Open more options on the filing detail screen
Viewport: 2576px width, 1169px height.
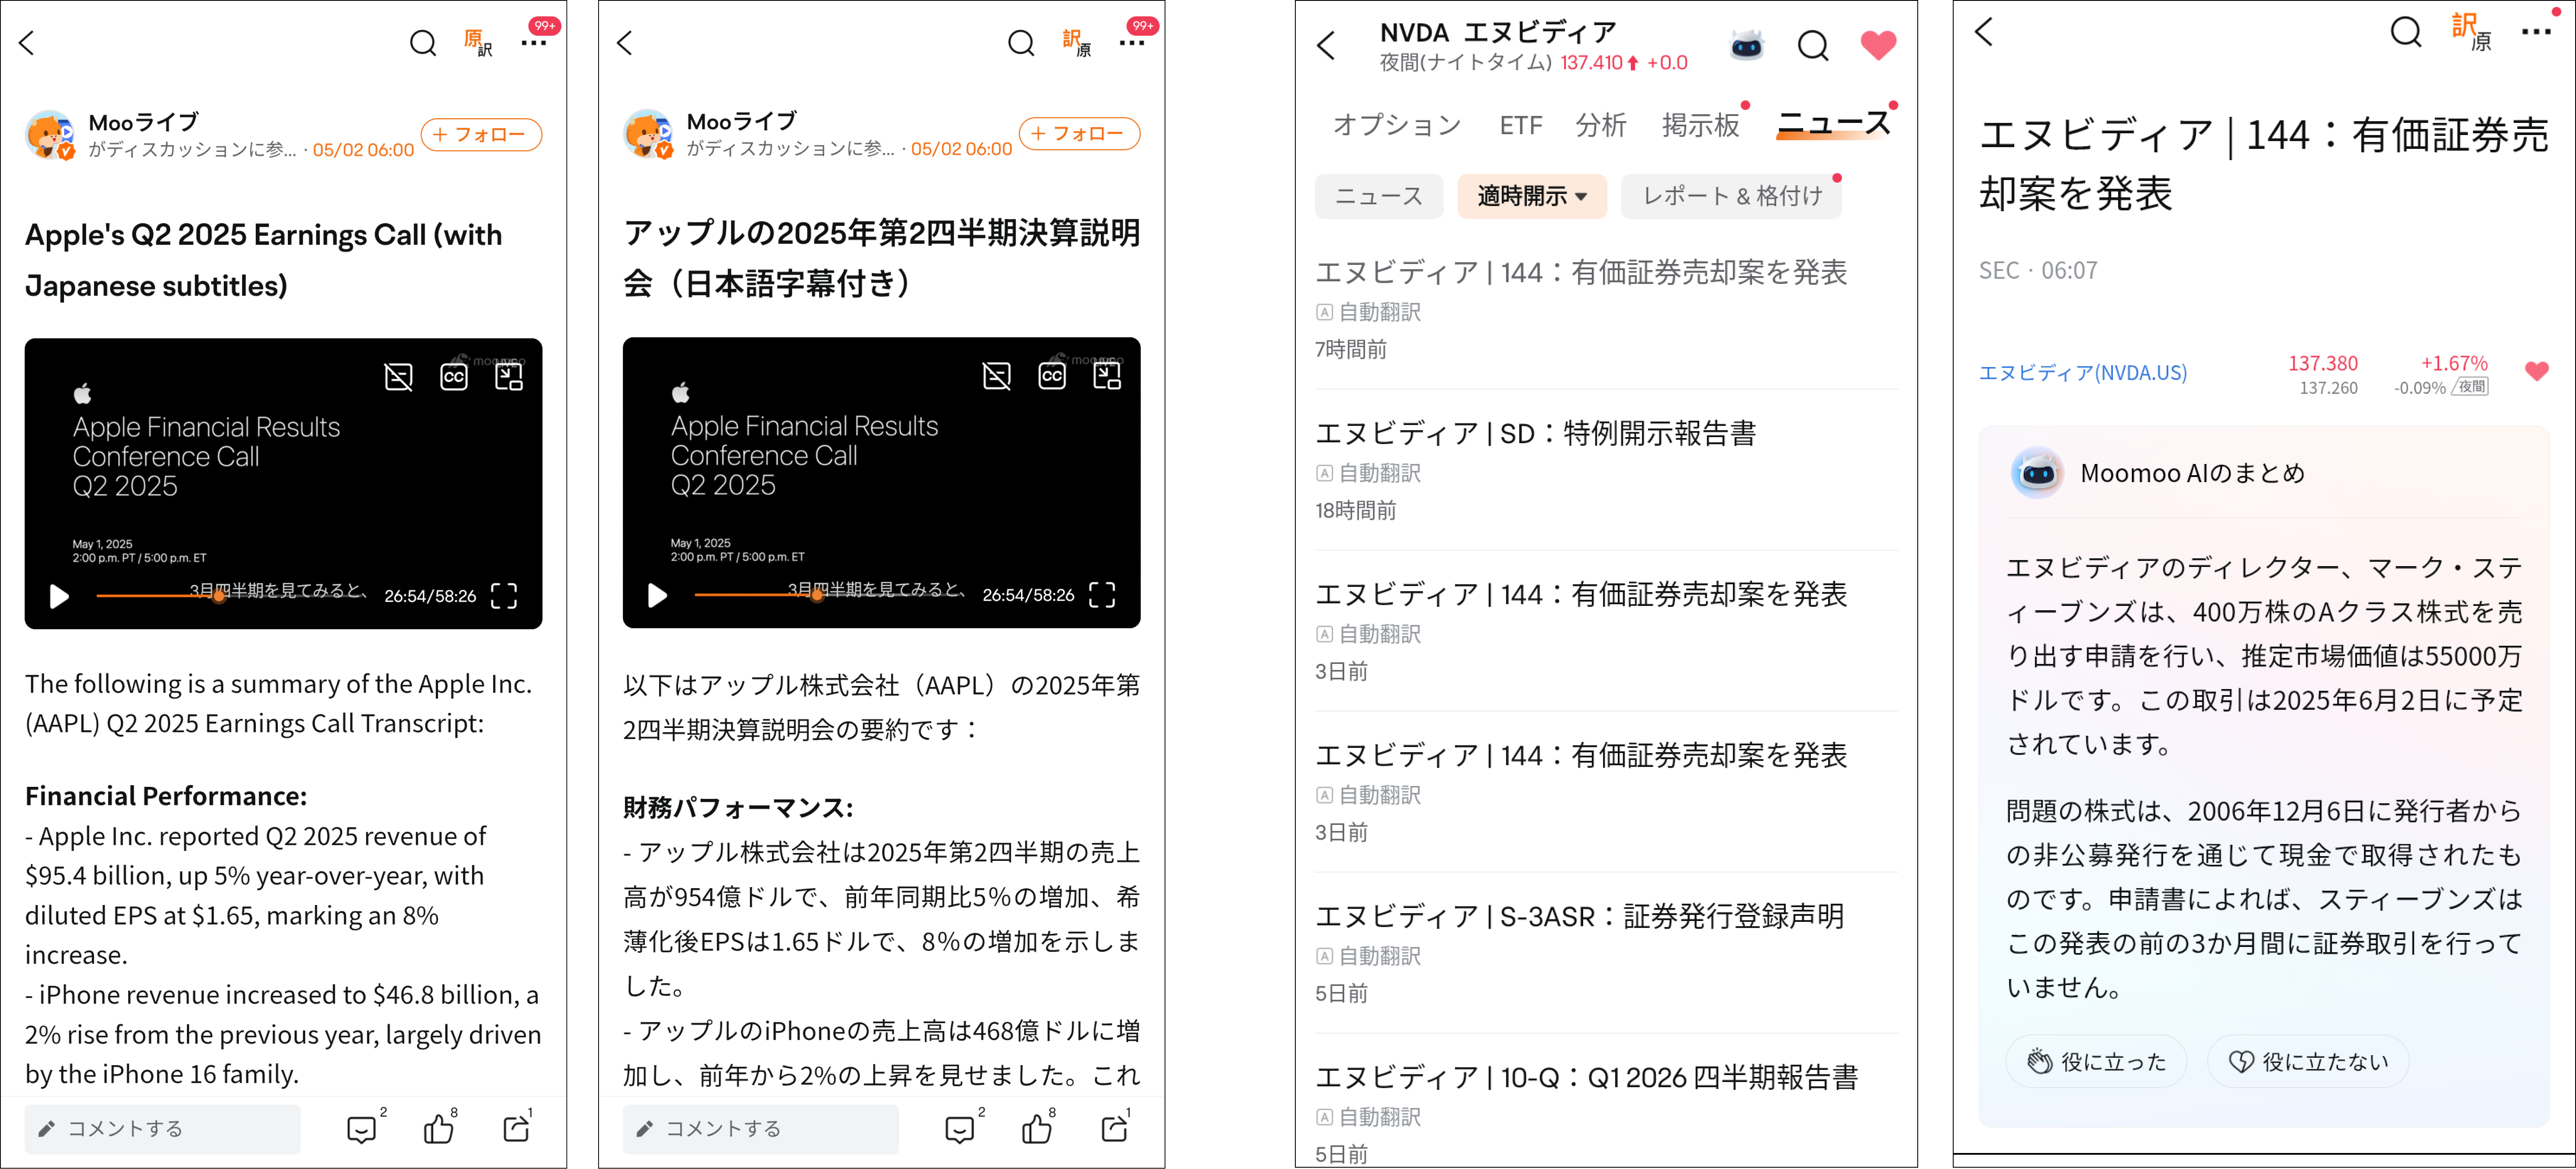point(2536,32)
